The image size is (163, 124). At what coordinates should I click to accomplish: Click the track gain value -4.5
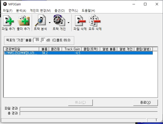click(78, 53)
